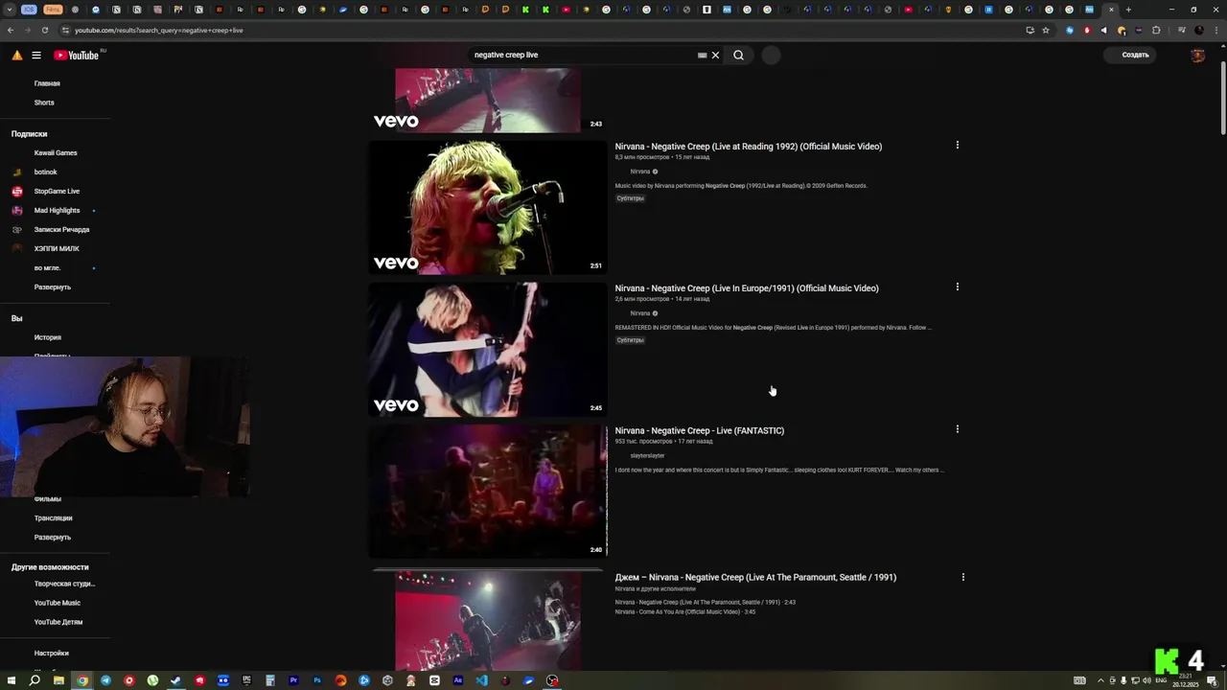Open Telegram from taskbar
1227x690 pixels.
[x=105, y=680]
